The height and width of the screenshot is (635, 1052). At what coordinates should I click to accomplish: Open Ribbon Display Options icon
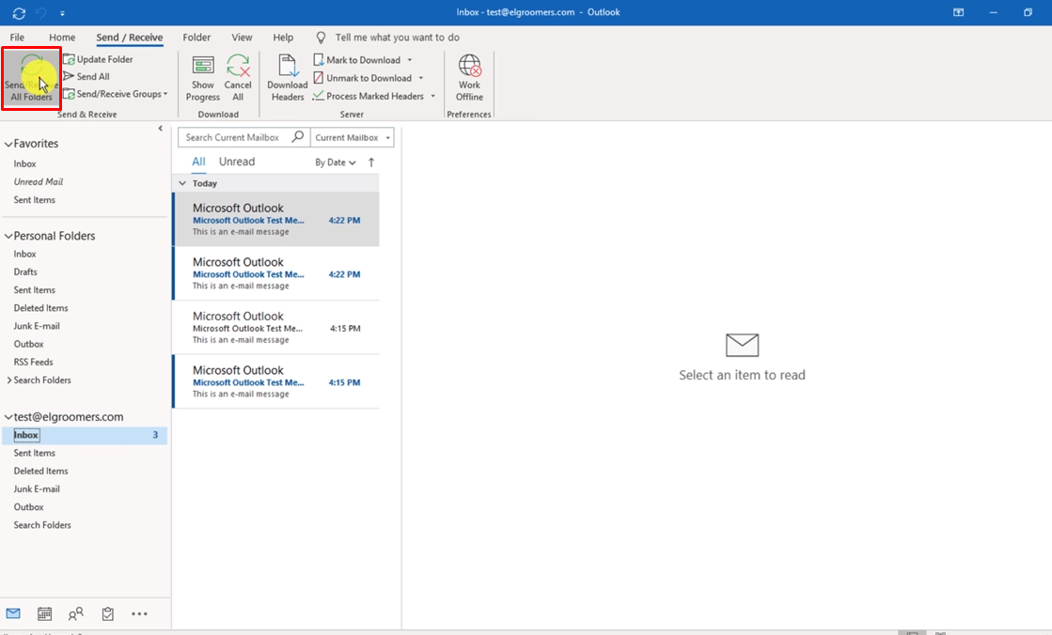[x=959, y=12]
